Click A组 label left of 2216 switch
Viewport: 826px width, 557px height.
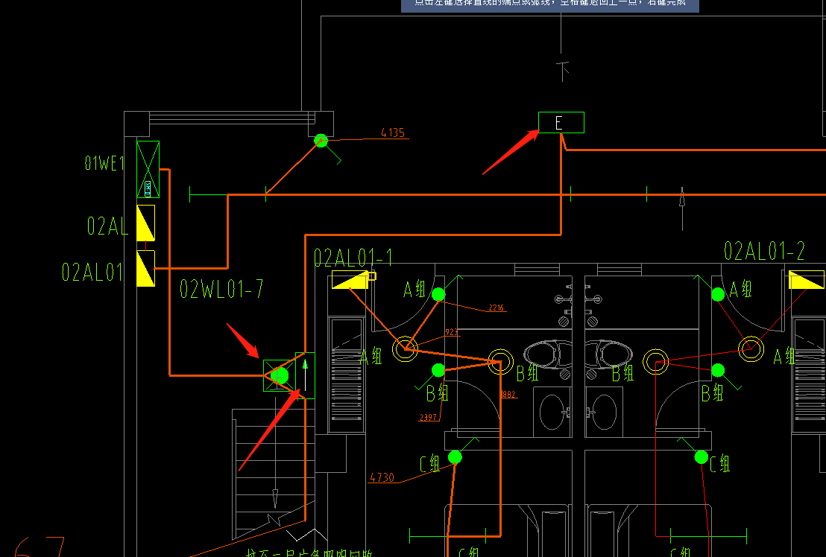[x=414, y=289]
